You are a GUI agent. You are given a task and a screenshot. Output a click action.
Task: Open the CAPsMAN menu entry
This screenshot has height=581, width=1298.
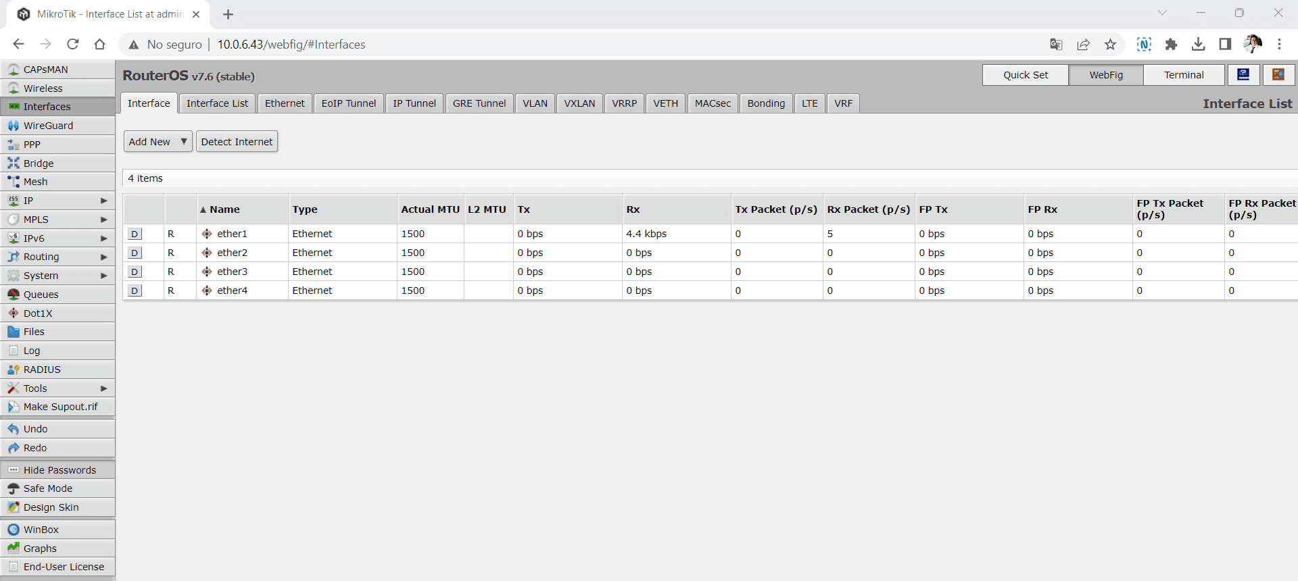57,70
